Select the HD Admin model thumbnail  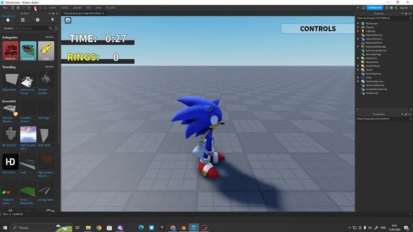tap(10, 162)
